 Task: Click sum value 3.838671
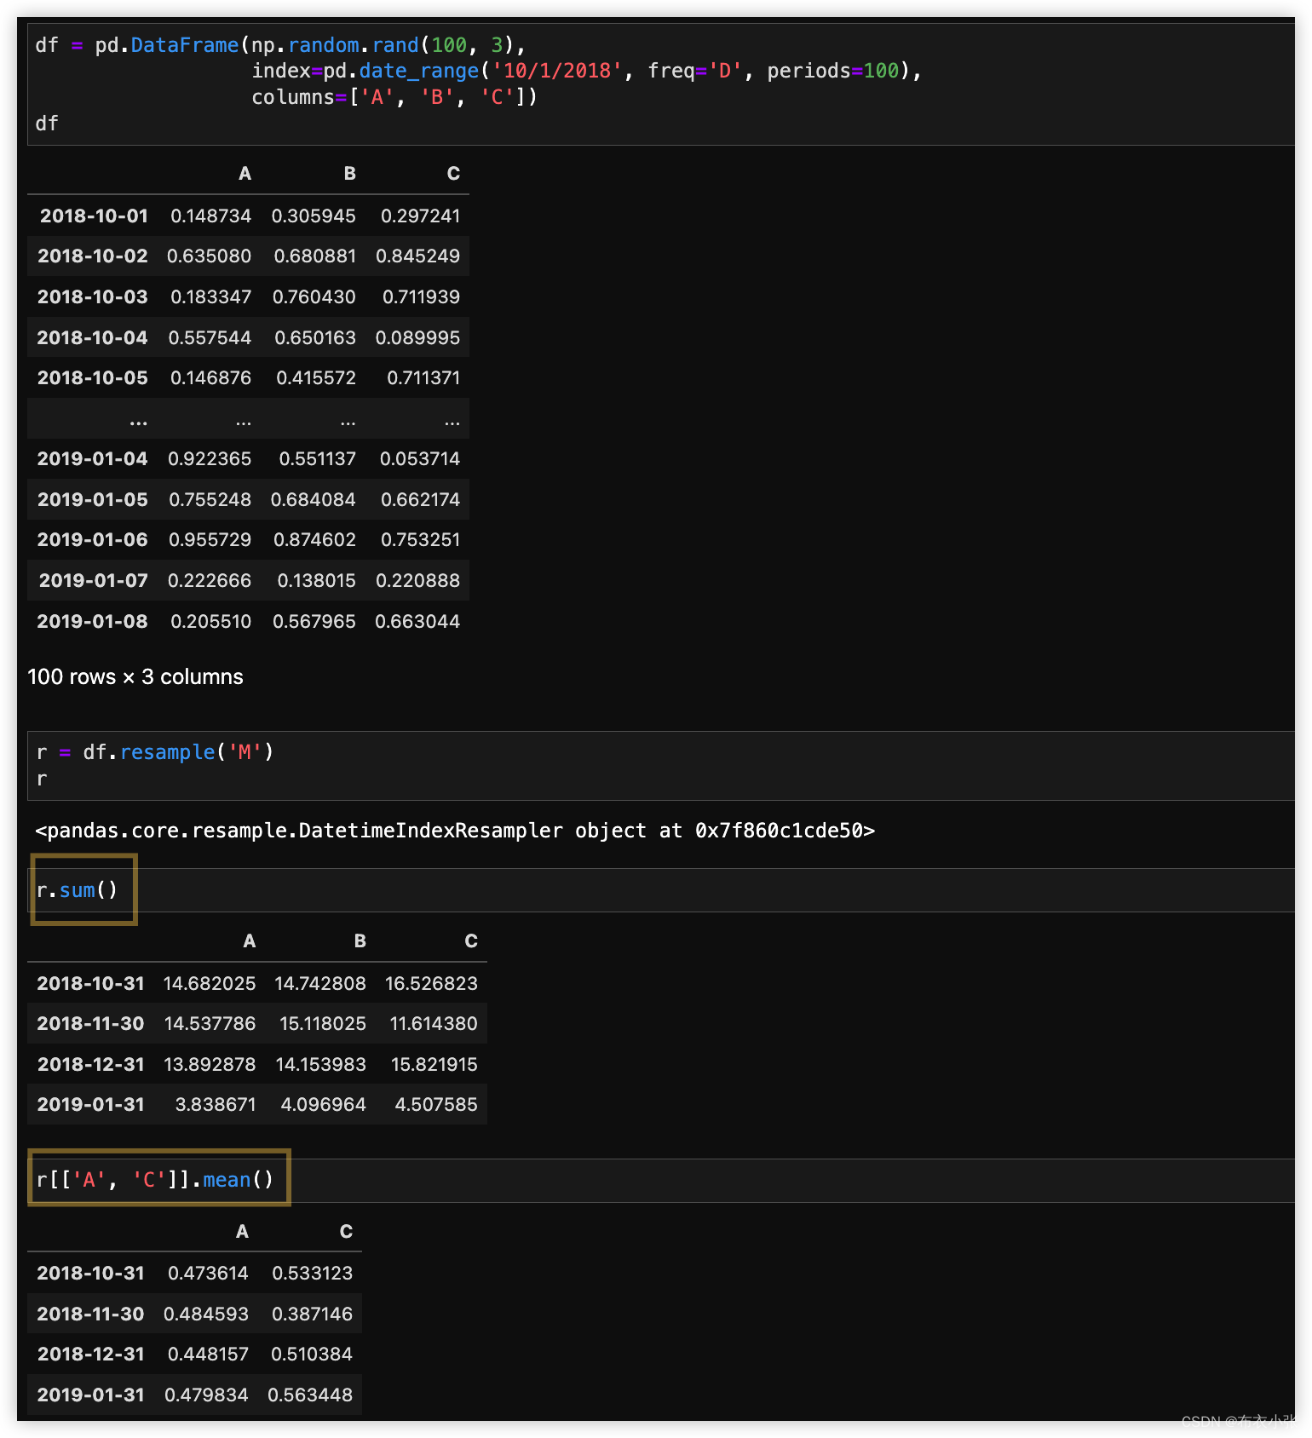click(x=216, y=1105)
